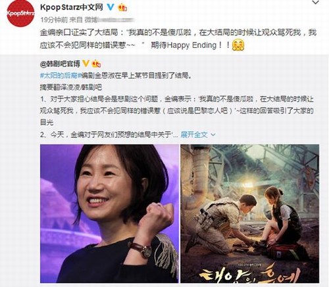The image size is (329, 287).
Task: Open the KpopStarz中文网 profile name
Action: (72, 7)
